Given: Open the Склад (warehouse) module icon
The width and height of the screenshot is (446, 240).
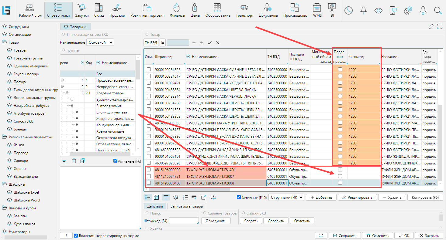Looking at the screenshot, I should 99,10.
